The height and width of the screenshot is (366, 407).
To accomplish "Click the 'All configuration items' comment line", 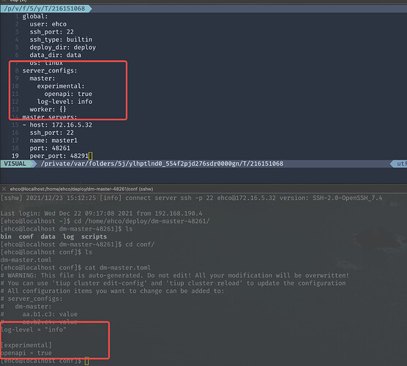I will point(112,291).
